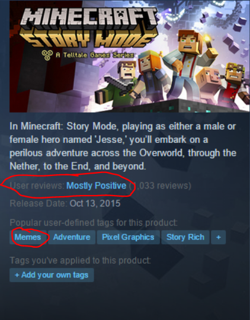This screenshot has width=250, height=320.
Task: Click the 'Popular user-defined tags' label
Action: [94, 223]
